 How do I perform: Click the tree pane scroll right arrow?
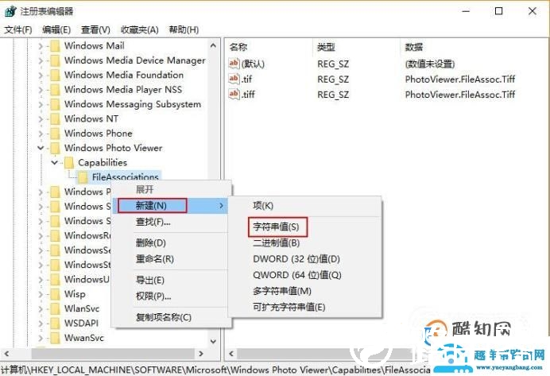pyautogui.click(x=200, y=354)
